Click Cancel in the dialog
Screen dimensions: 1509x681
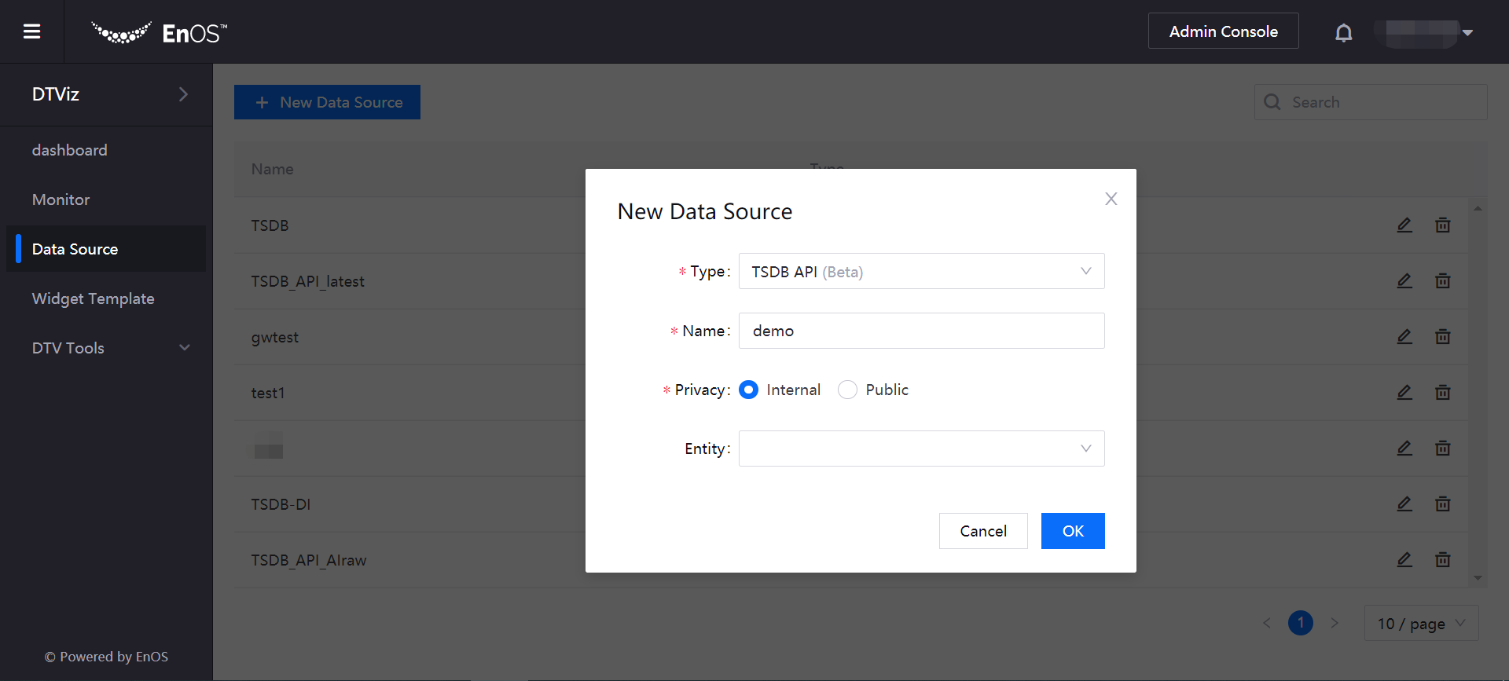pyautogui.click(x=983, y=531)
